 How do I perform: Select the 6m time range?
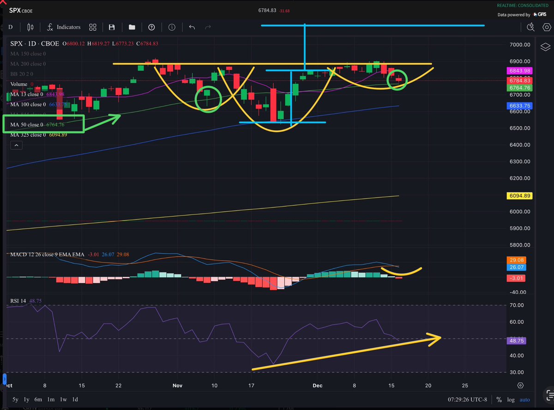pyautogui.click(x=38, y=399)
